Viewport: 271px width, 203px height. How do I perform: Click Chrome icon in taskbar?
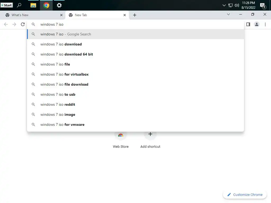(x=46, y=5)
